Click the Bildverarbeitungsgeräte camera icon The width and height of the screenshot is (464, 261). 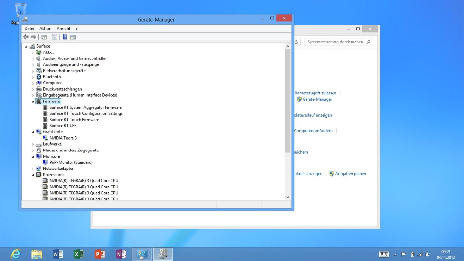point(39,71)
